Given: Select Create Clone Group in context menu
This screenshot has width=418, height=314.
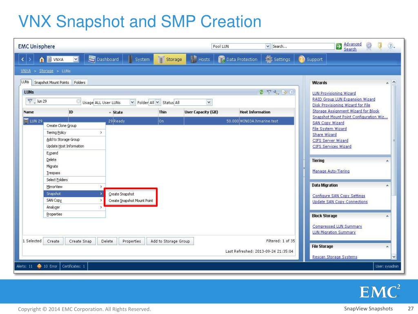Looking at the screenshot, I should pos(74,126).
